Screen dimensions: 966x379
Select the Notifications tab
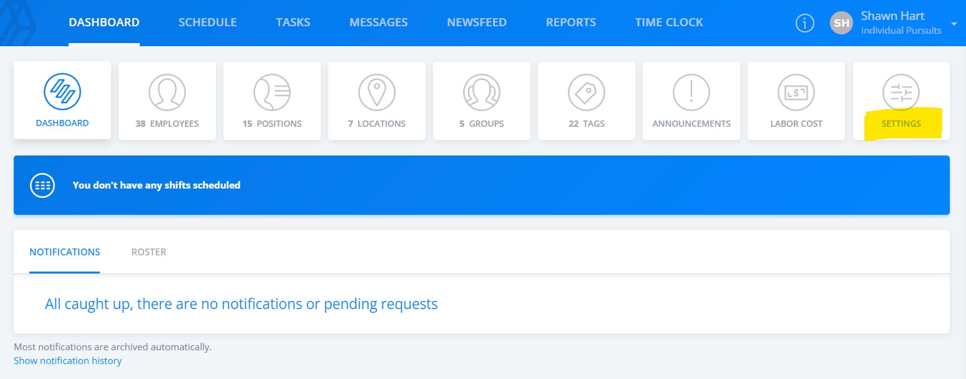coord(65,252)
